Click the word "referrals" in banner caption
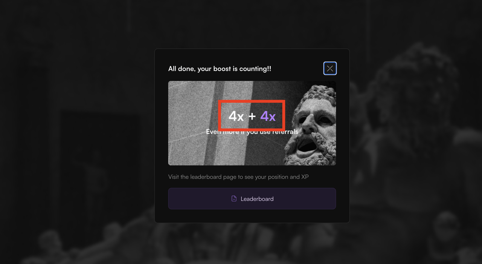The width and height of the screenshot is (482, 264). 285,132
